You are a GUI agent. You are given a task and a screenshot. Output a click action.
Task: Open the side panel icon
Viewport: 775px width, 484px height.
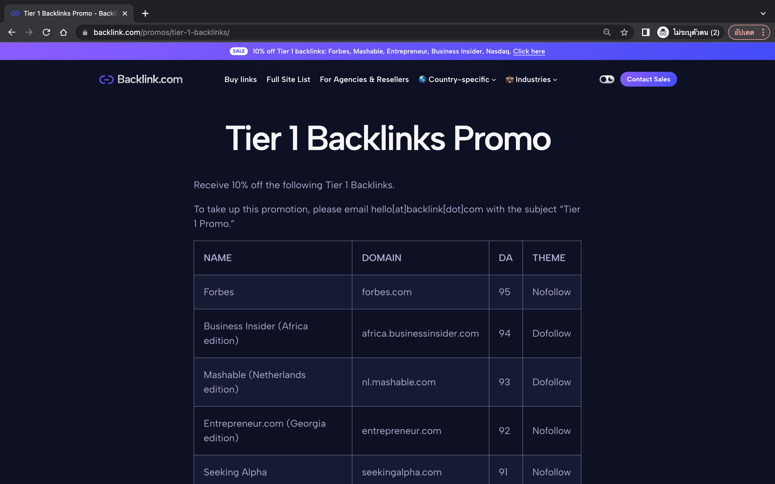point(646,32)
